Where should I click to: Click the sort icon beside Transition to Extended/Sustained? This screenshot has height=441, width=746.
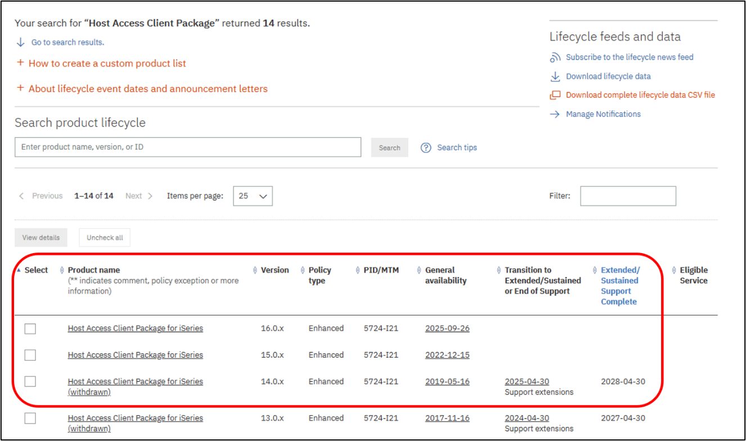(x=499, y=270)
